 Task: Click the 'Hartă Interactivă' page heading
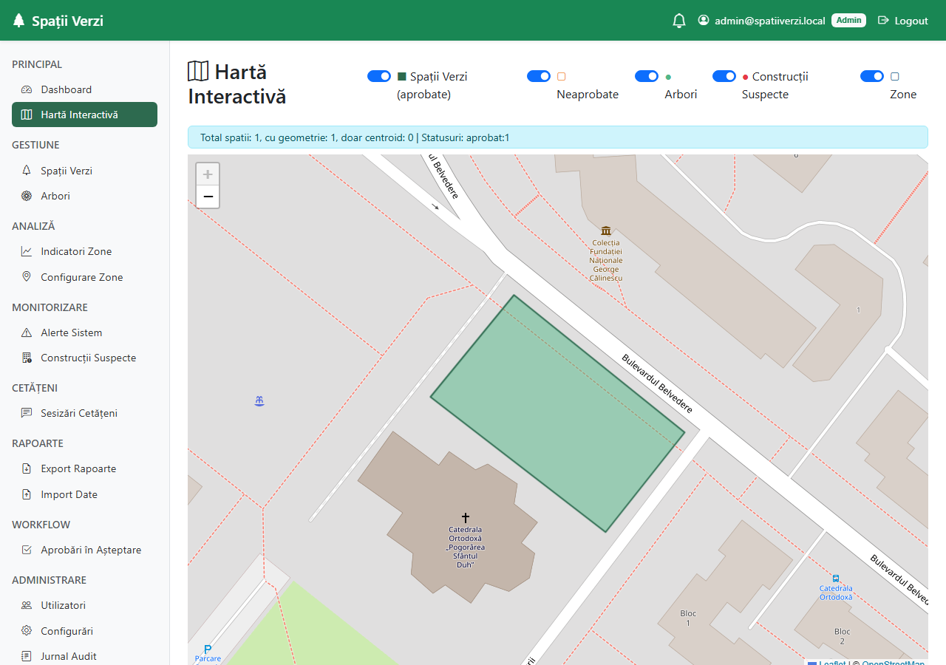(236, 84)
